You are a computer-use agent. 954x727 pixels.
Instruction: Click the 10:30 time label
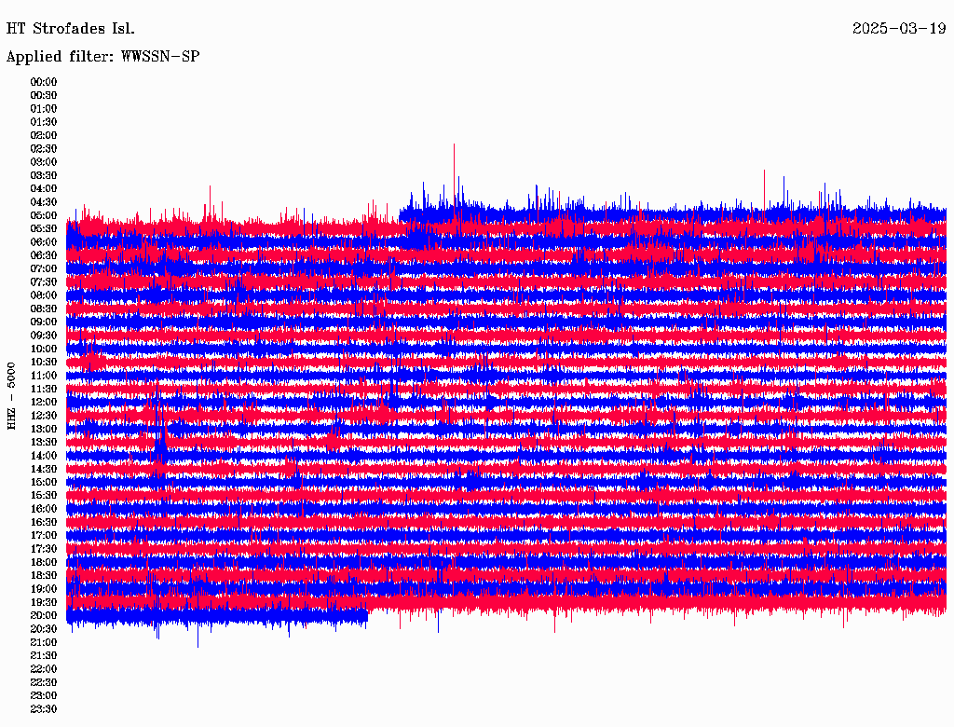pyautogui.click(x=44, y=363)
